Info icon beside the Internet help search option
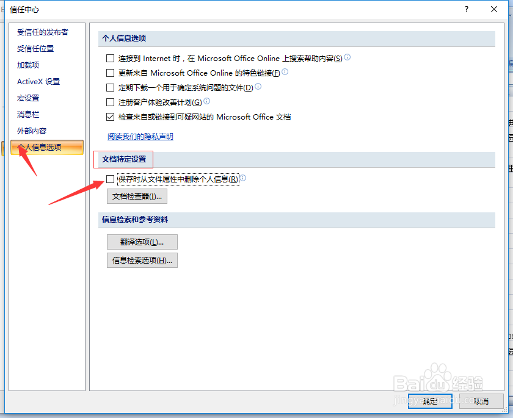Viewport: 513px width, 418px height. [347, 57]
